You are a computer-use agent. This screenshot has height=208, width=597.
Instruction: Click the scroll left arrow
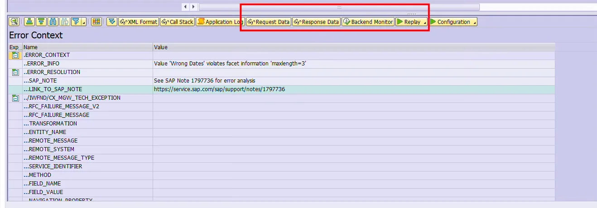186,7
